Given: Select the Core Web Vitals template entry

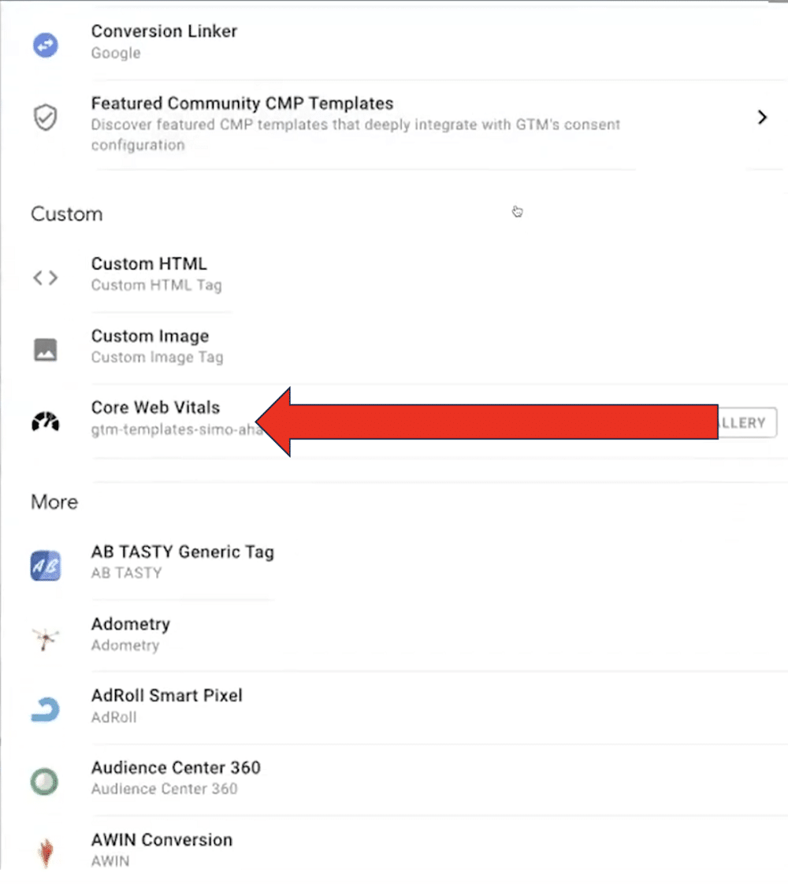Looking at the screenshot, I should [155, 408].
